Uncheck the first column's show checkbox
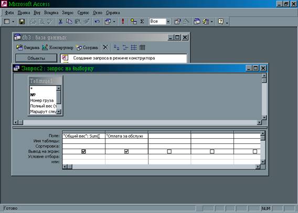The height and width of the screenshot is (213, 298). (x=83, y=151)
